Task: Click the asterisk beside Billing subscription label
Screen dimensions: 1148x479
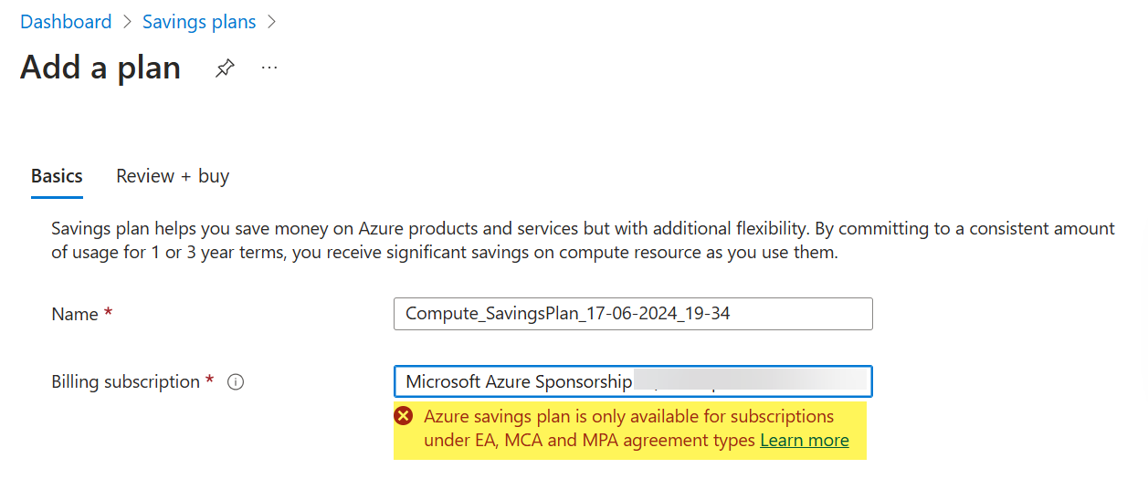Action: coord(210,381)
